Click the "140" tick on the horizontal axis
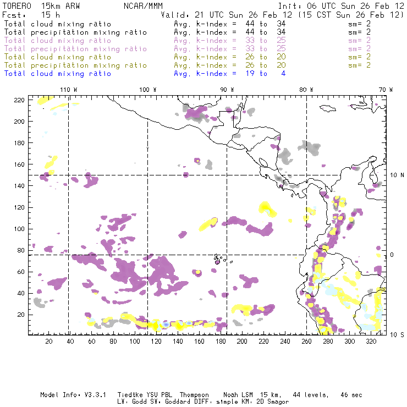 pyautogui.click(x=178, y=342)
